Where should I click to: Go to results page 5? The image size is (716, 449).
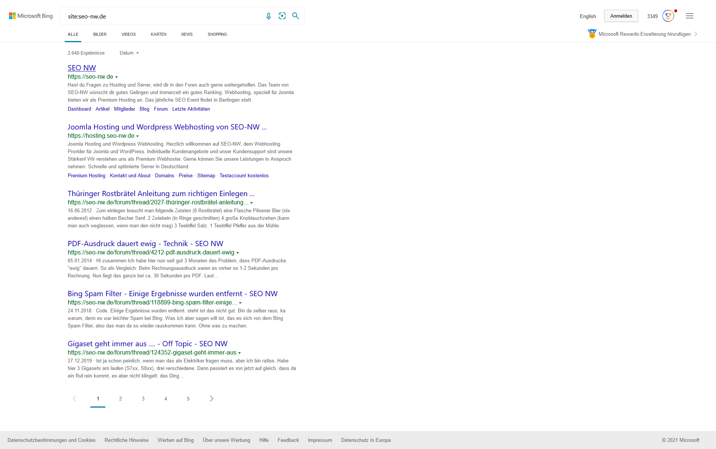188,399
